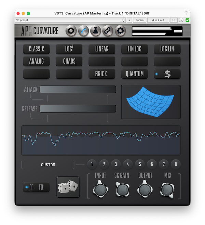Select the LOG² curve mode
This screenshot has height=225, width=205.
[69, 49]
